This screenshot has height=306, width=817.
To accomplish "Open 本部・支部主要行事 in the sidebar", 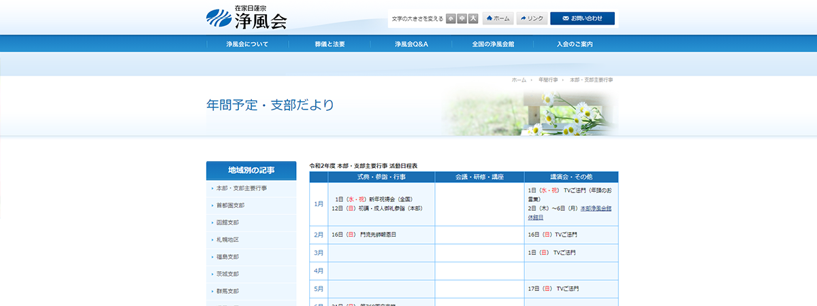I will (241, 188).
